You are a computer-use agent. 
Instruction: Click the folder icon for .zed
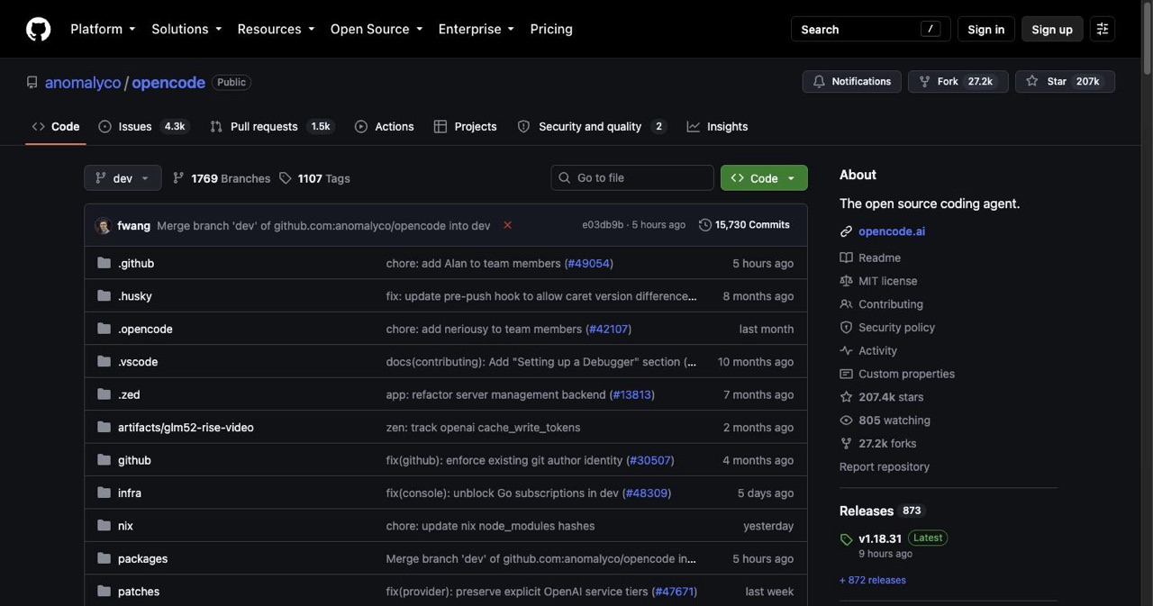pyautogui.click(x=104, y=394)
